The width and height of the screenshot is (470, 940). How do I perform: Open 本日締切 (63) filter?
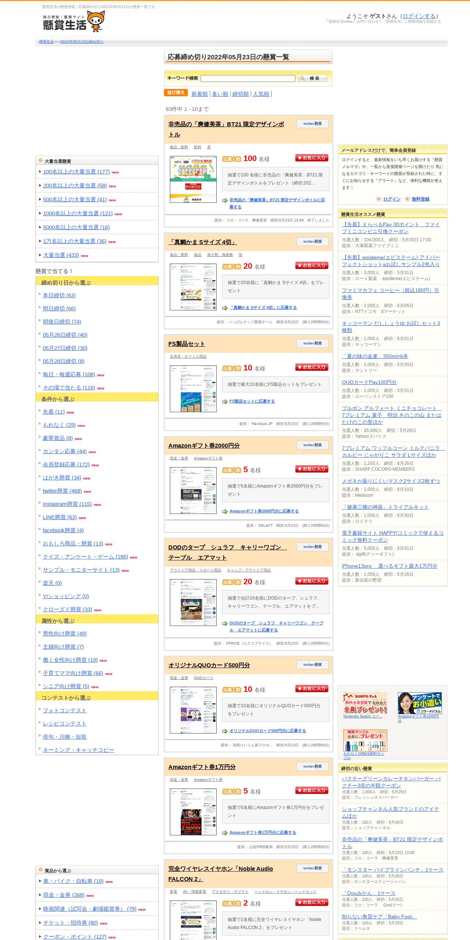tap(59, 295)
